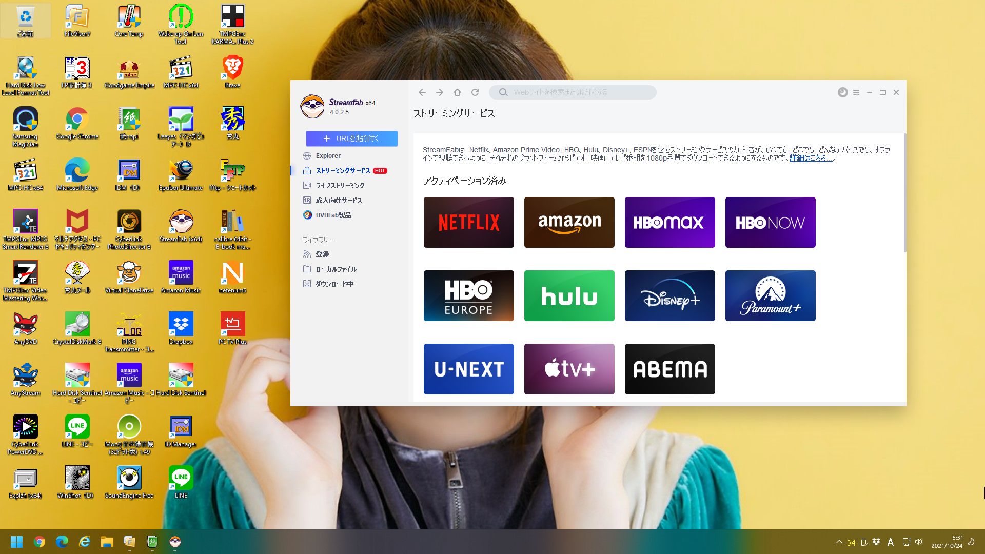Select Samsung Magician desktop icon
The height and width of the screenshot is (554, 985).
[x=25, y=127]
